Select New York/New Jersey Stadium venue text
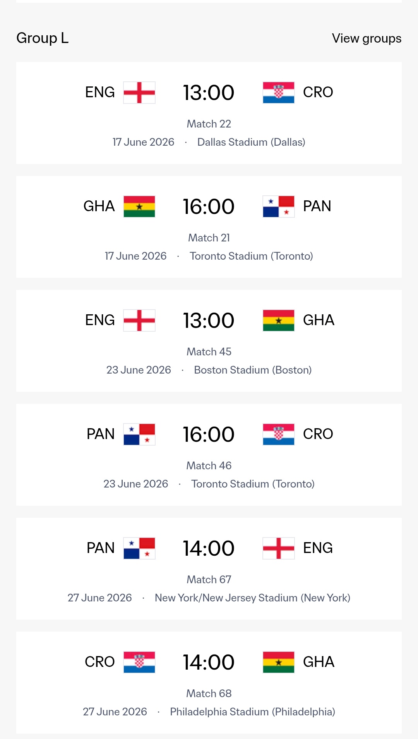This screenshot has width=418, height=739. click(252, 598)
